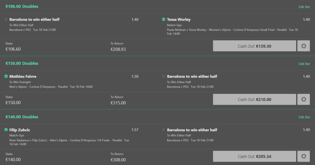Open cash out settings gear for €210.00 bet
The height and width of the screenshot is (165, 315).
(304, 100)
